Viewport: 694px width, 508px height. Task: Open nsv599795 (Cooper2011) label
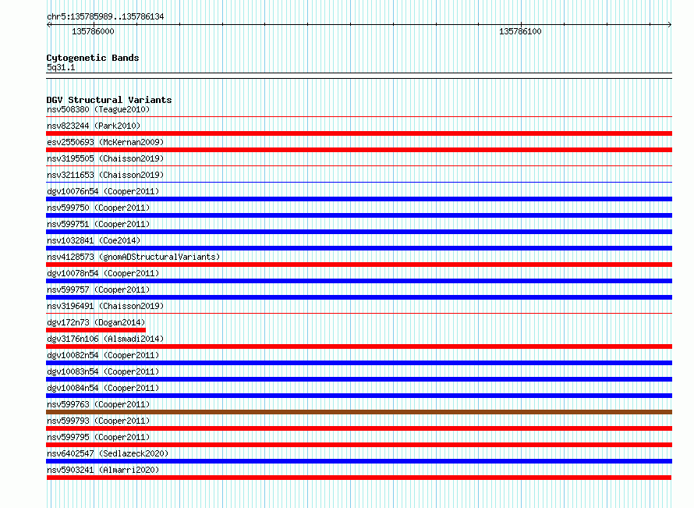point(98,437)
